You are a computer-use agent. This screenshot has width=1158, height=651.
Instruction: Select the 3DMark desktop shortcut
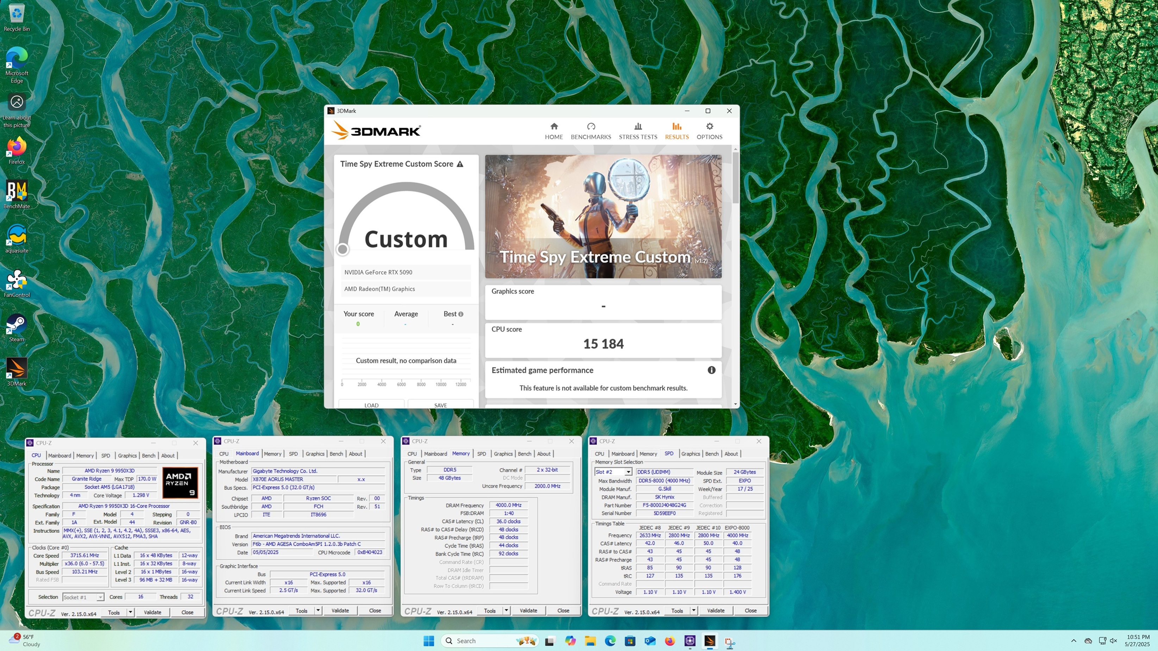17,372
